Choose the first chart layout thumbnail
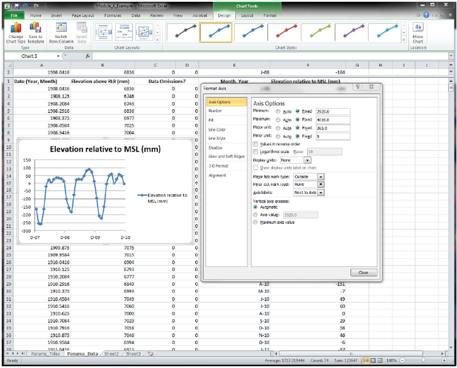Screen dimensions: 457x368 (x=103, y=32)
